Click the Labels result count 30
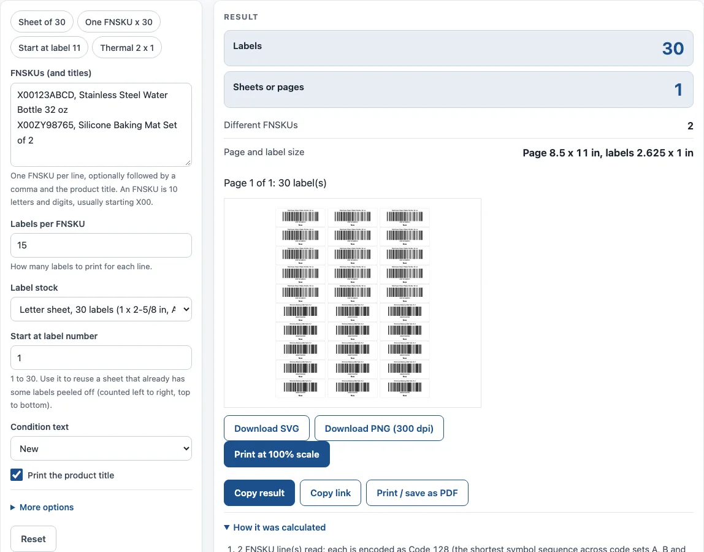This screenshot has height=552, width=704. [673, 48]
